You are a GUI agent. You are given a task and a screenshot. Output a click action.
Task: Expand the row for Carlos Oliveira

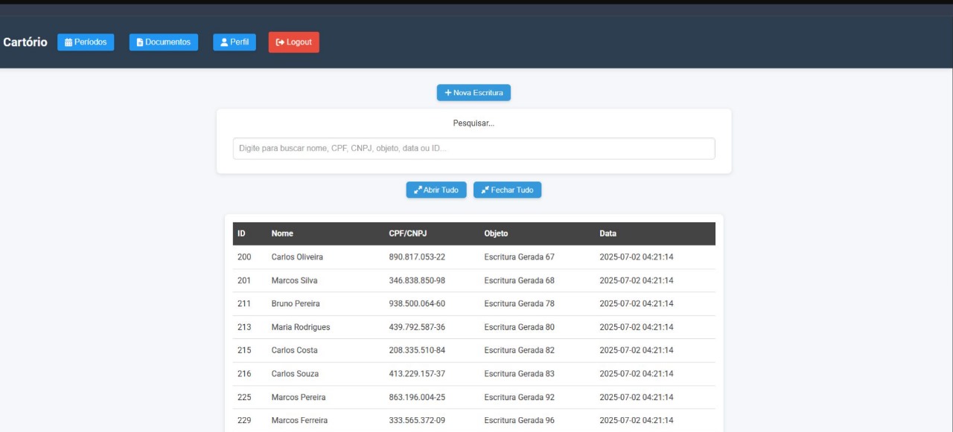point(297,257)
